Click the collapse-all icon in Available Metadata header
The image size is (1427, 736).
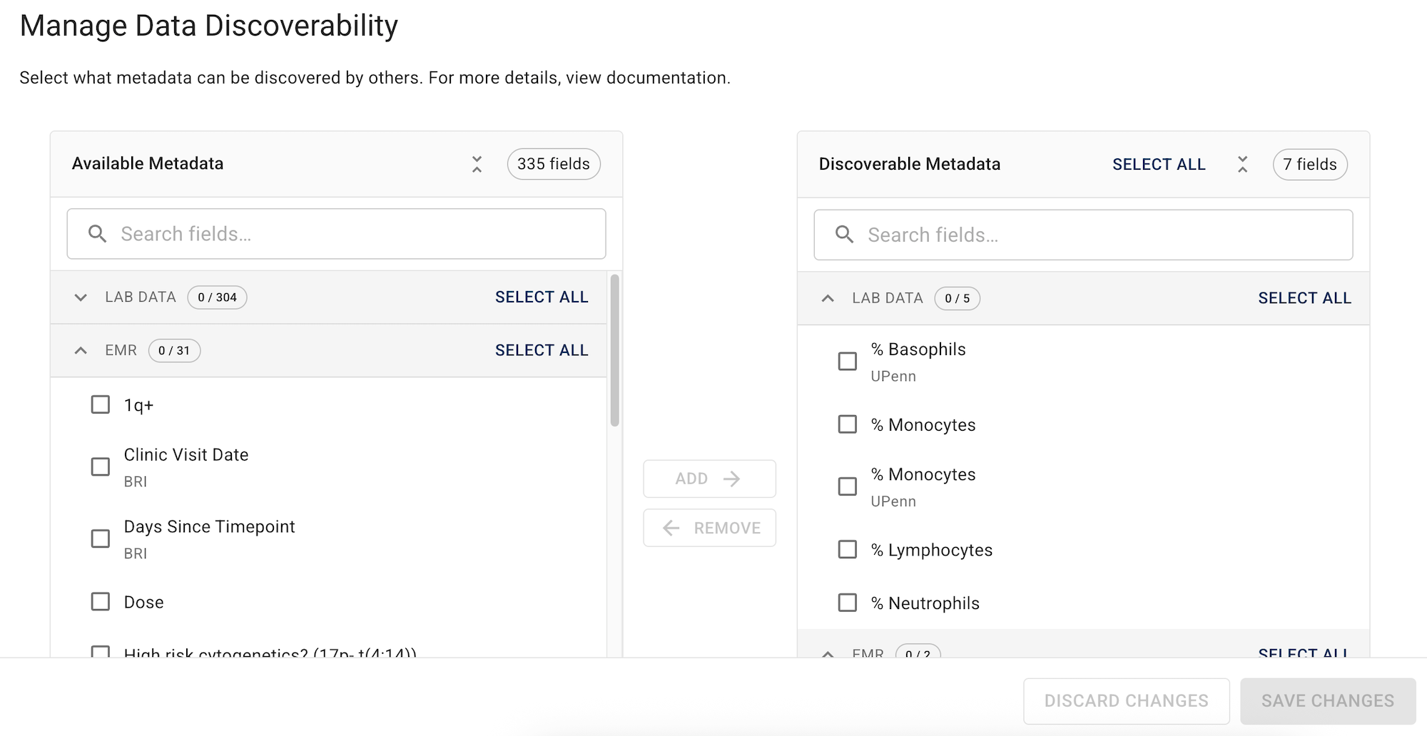[477, 164]
